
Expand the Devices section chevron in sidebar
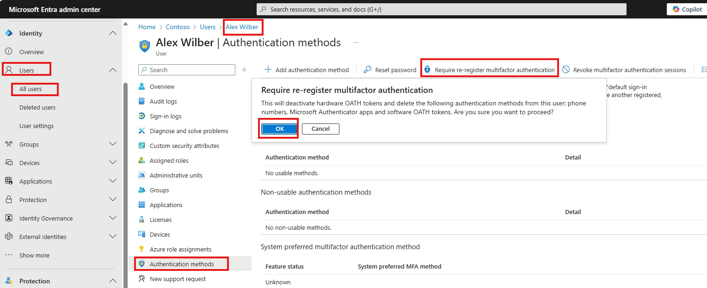pyautogui.click(x=112, y=163)
